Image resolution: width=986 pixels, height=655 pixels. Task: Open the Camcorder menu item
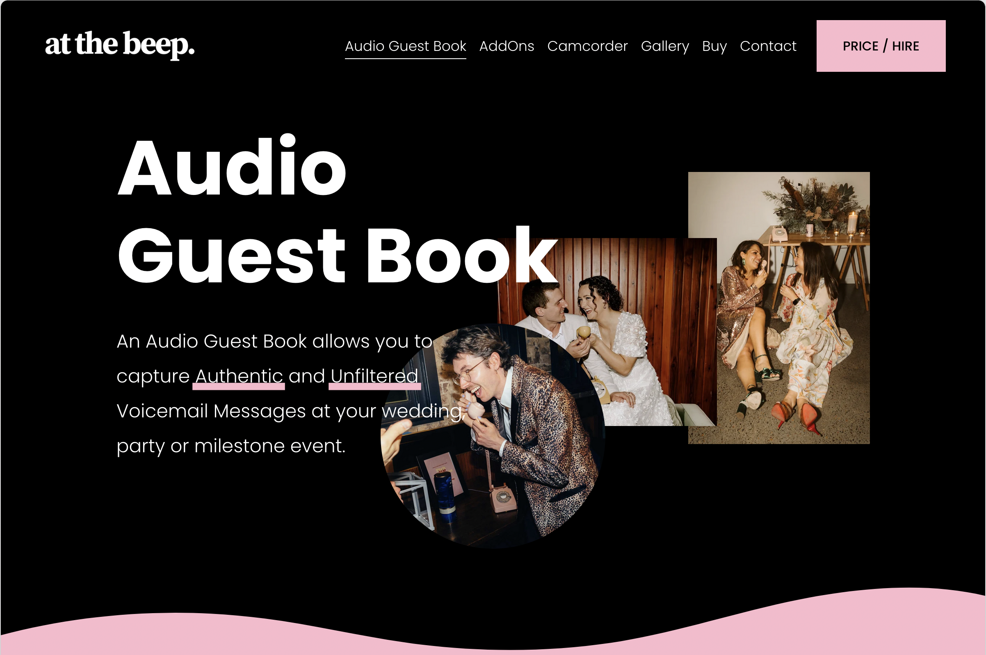(x=587, y=46)
